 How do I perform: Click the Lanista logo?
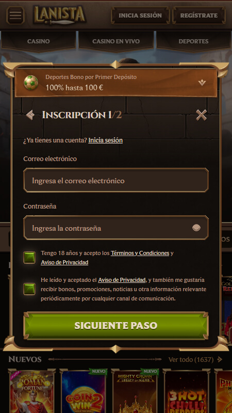pyautogui.click(x=60, y=15)
